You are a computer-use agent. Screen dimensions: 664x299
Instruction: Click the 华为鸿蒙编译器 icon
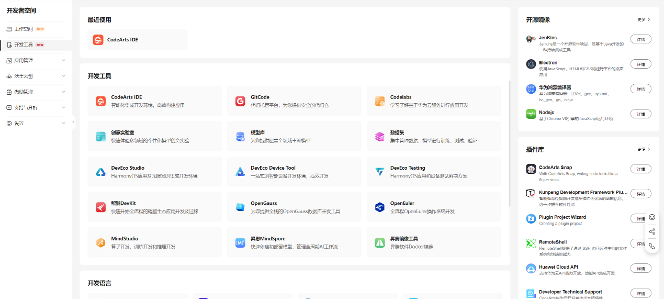tap(531, 89)
